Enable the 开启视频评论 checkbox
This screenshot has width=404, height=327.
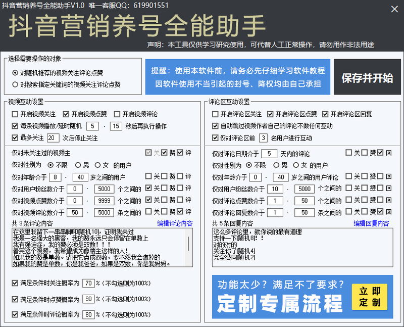click(x=117, y=114)
